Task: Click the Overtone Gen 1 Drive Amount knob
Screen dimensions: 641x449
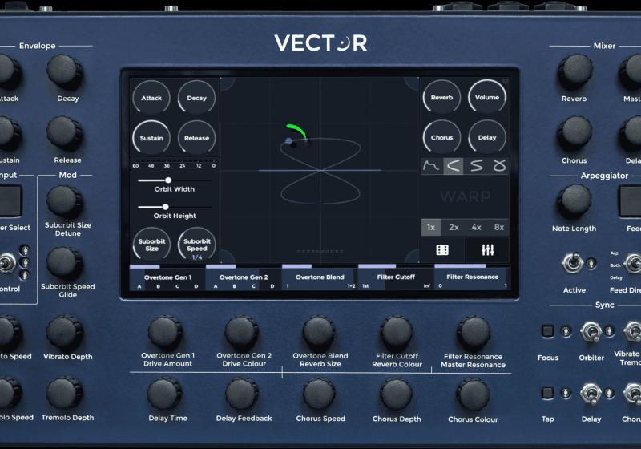Action: [x=165, y=333]
